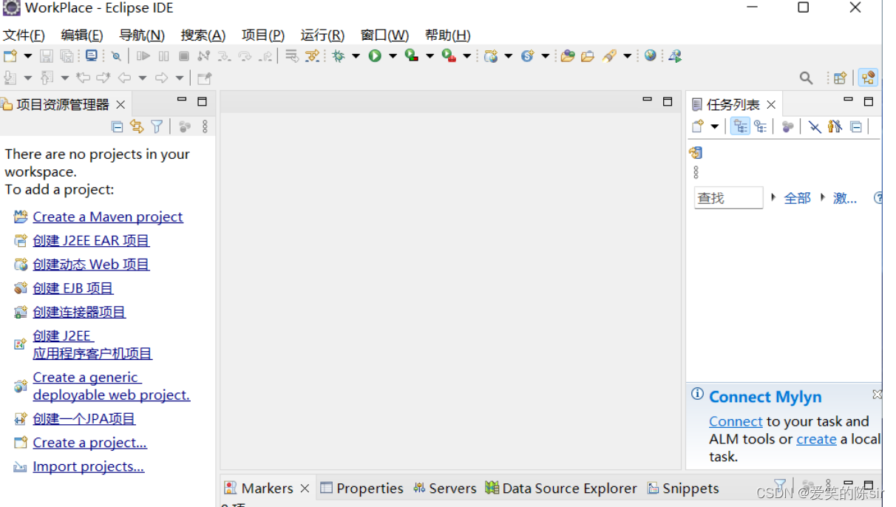Open the Debug dropdown arrow
This screenshot has width=896, height=507.
tap(356, 56)
